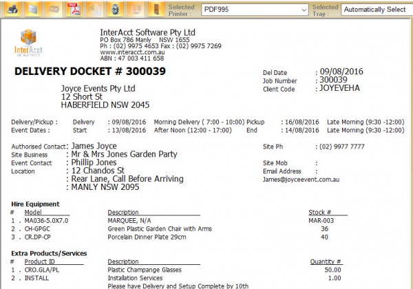413x289 pixels.
Task: Click the HABERFIELD NSW 2045 address line
Action: pos(105,105)
